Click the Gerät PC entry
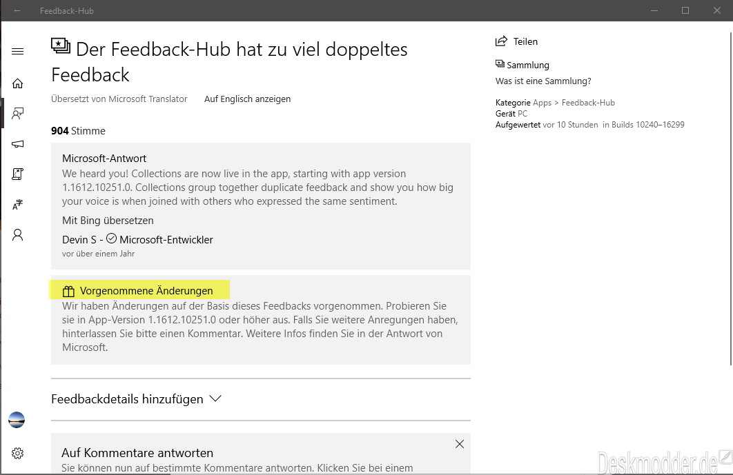 511,114
